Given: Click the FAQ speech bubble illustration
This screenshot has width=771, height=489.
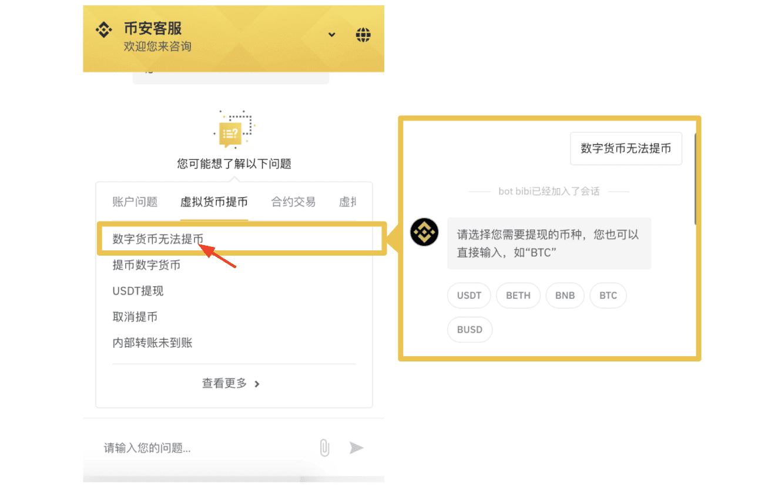Looking at the screenshot, I should point(234,129).
